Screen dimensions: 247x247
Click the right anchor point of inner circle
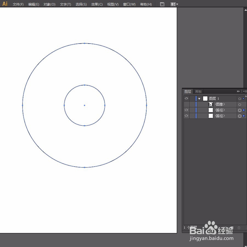click(105, 105)
